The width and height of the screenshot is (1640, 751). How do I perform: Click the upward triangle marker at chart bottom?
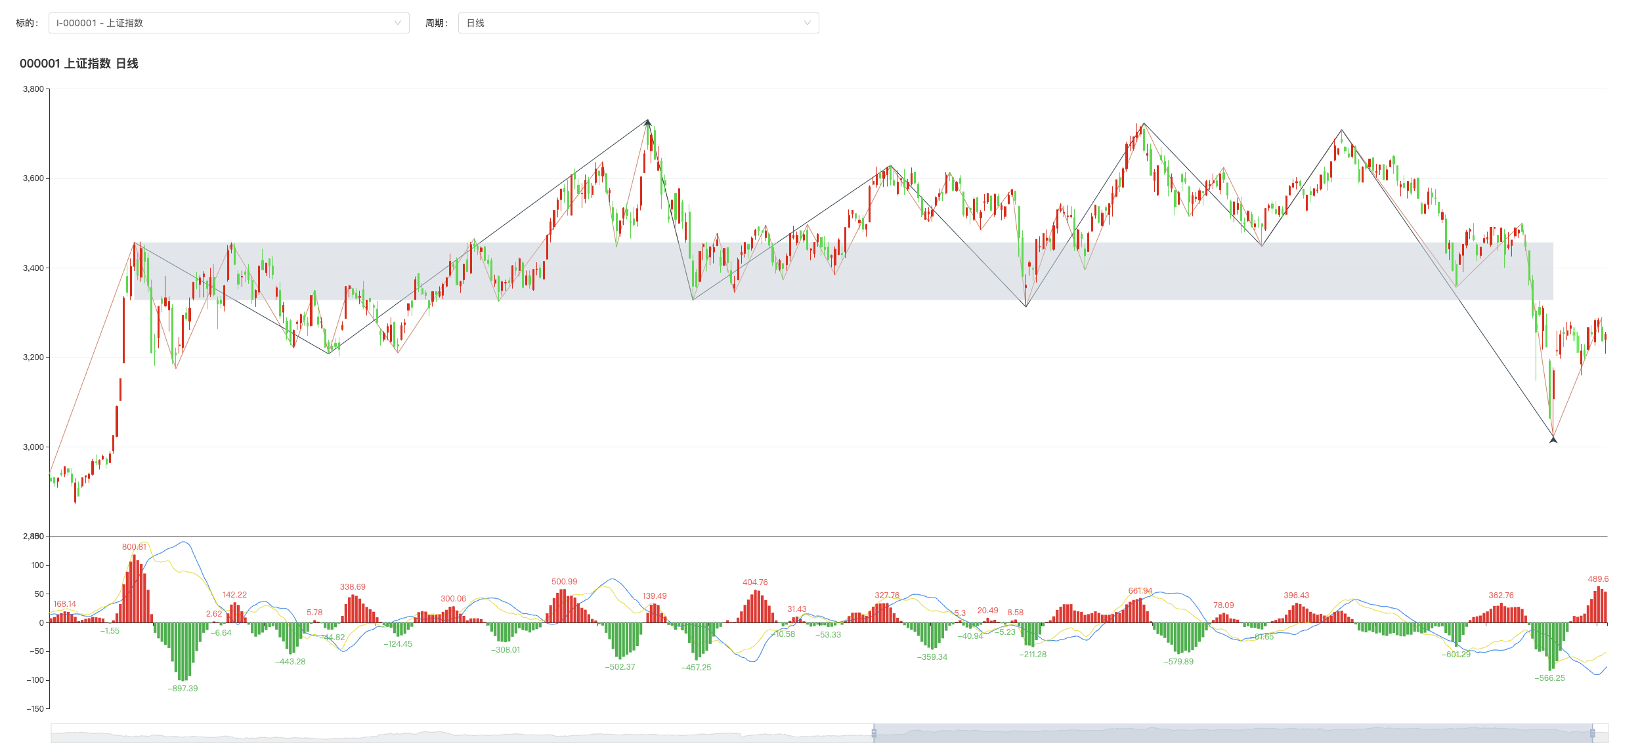[1553, 439]
